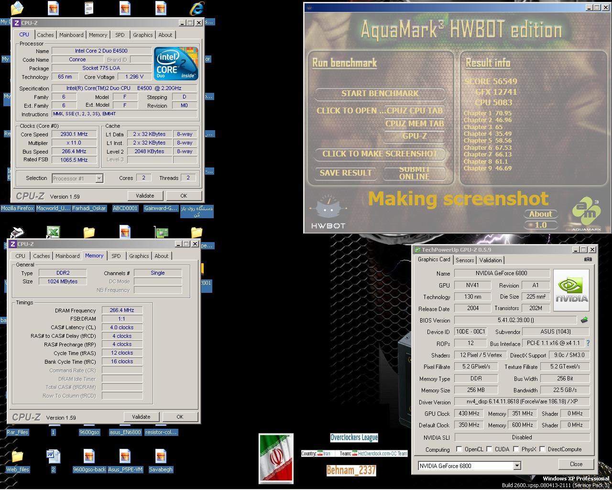Click the HWBOT robot logo

tap(328, 212)
